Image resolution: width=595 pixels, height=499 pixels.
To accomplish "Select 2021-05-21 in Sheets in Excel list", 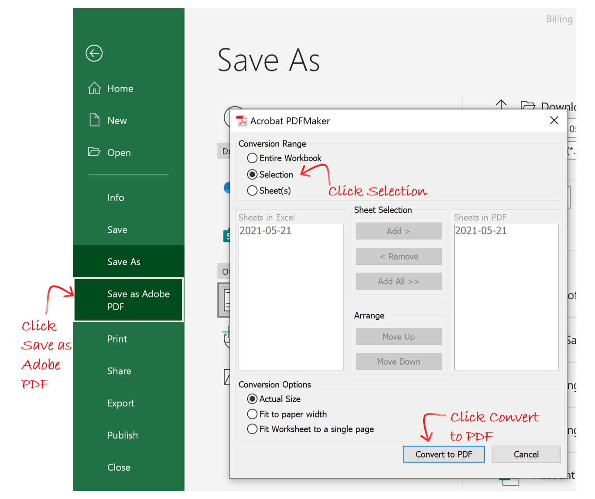I will 265,231.
